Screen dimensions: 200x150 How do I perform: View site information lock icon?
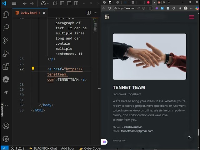(116, 8)
